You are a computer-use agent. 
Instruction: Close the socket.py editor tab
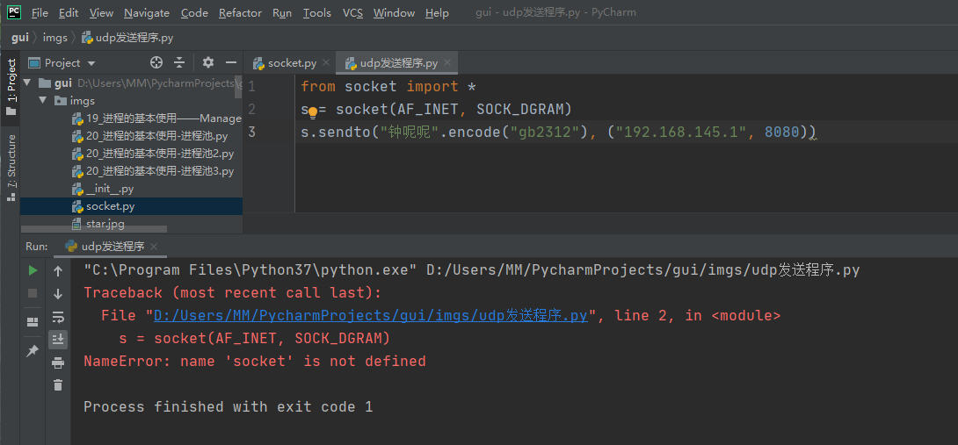(x=326, y=62)
